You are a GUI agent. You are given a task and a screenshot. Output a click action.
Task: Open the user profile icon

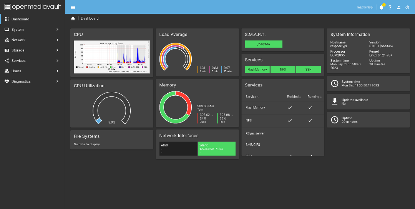(398, 7)
